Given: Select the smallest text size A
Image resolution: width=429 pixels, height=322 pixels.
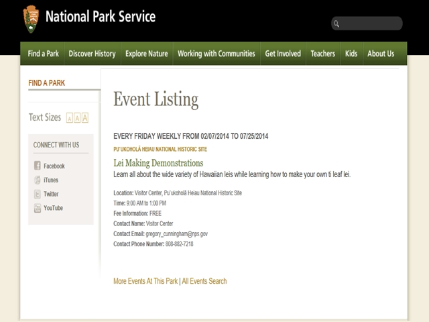Looking at the screenshot, I should click(70, 118).
